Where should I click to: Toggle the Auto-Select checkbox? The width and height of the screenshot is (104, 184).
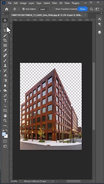[23, 9]
